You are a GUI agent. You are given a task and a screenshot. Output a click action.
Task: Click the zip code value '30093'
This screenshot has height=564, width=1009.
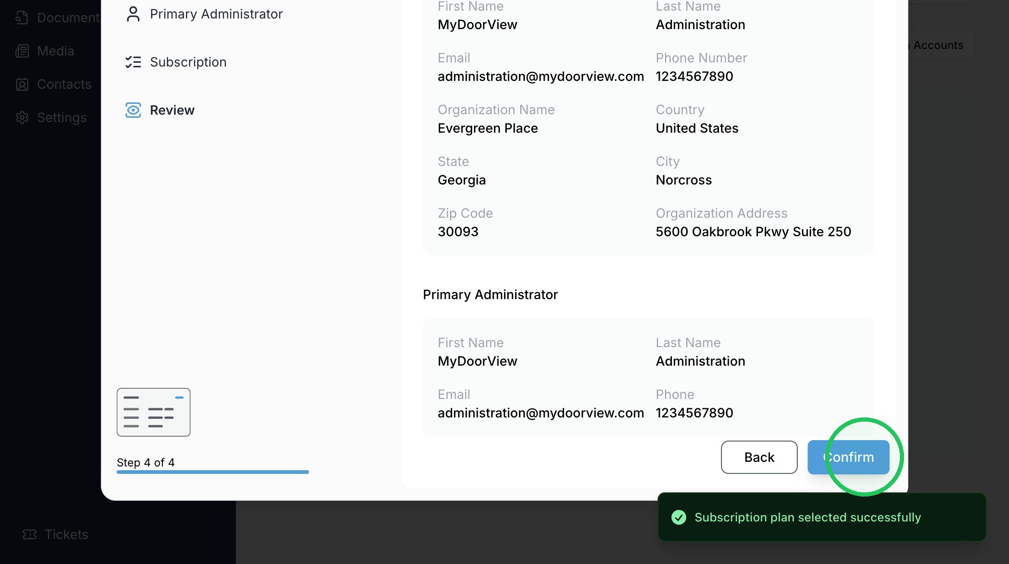[x=458, y=232]
